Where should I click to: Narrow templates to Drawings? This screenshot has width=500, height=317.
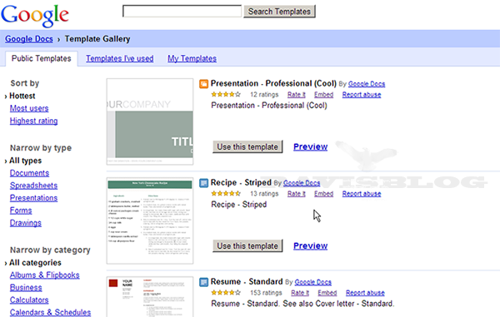[26, 223]
